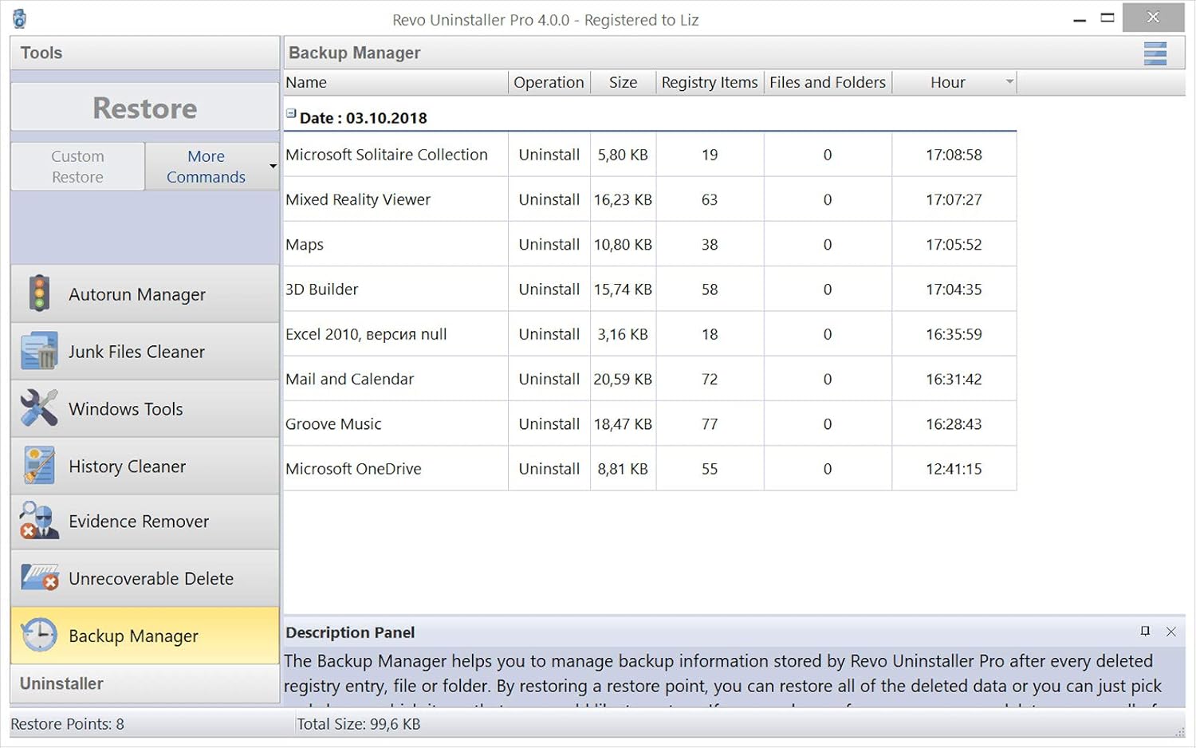Click the 18,47 KB size cell

pyautogui.click(x=623, y=423)
